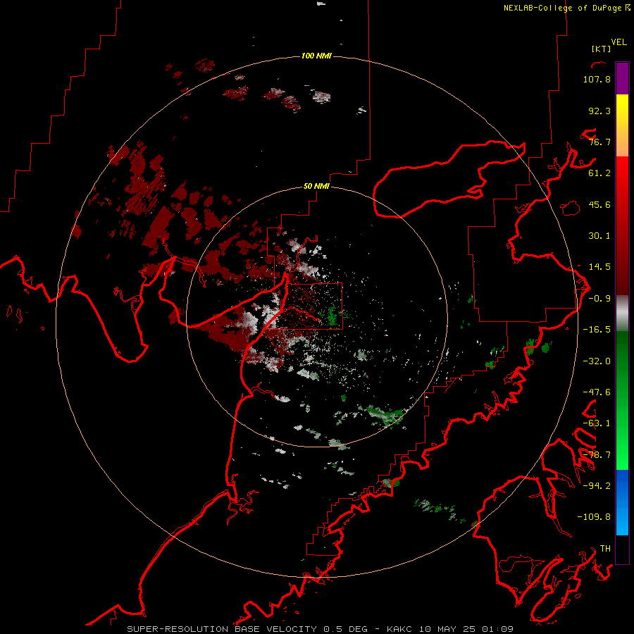The image size is (634, 634).
Task: Click the -47.6 velocity scale value
Action: click(x=597, y=392)
